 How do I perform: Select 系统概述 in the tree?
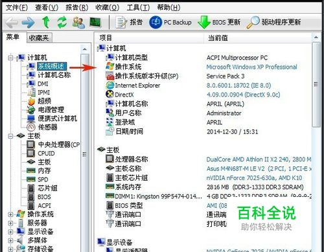52,66
